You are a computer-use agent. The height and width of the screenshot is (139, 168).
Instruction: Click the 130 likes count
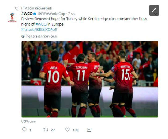76,130
